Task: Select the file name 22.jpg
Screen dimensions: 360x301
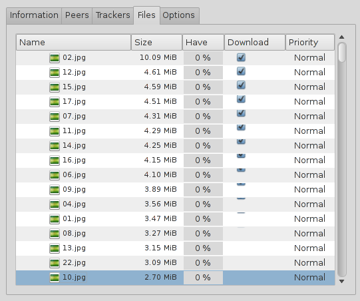Action: click(x=74, y=263)
